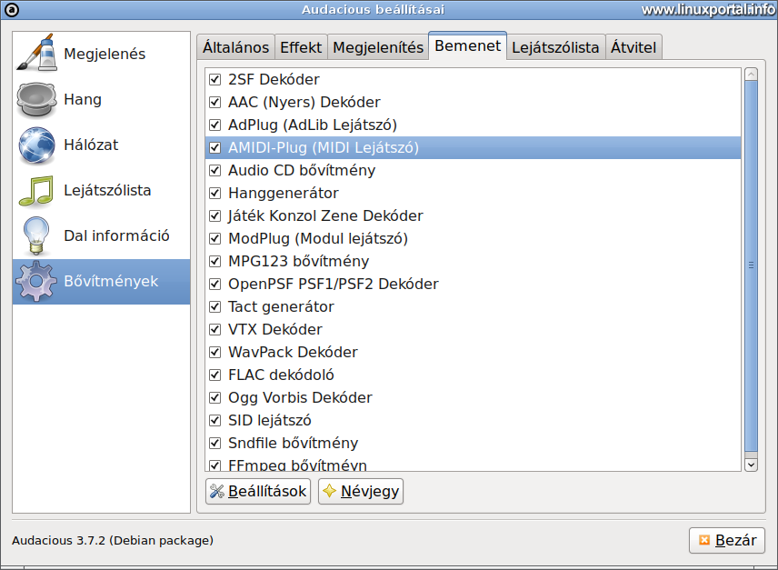Select the 'Hanggenerátor' row text

pyautogui.click(x=284, y=193)
